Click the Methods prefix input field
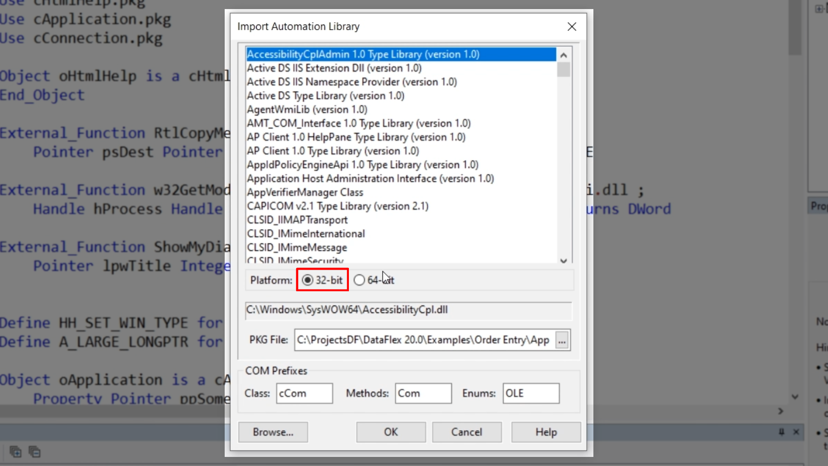Image resolution: width=828 pixels, height=466 pixels. point(423,393)
